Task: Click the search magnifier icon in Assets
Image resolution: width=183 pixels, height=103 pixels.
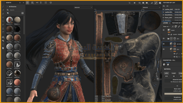Action: pos(8,10)
